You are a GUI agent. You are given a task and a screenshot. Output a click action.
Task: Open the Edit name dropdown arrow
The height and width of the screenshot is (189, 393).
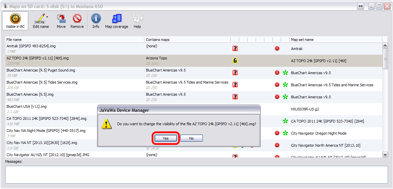tap(47, 17)
